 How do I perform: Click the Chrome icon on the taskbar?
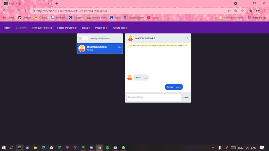click(x=99, y=148)
